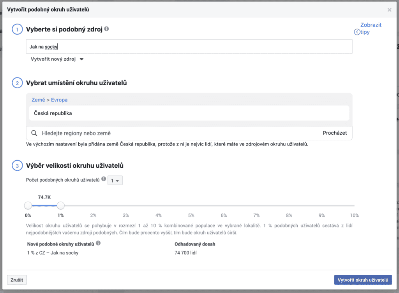Click the 'Evropa' breadcrumb link
The width and height of the screenshot is (399, 293).
click(59, 100)
